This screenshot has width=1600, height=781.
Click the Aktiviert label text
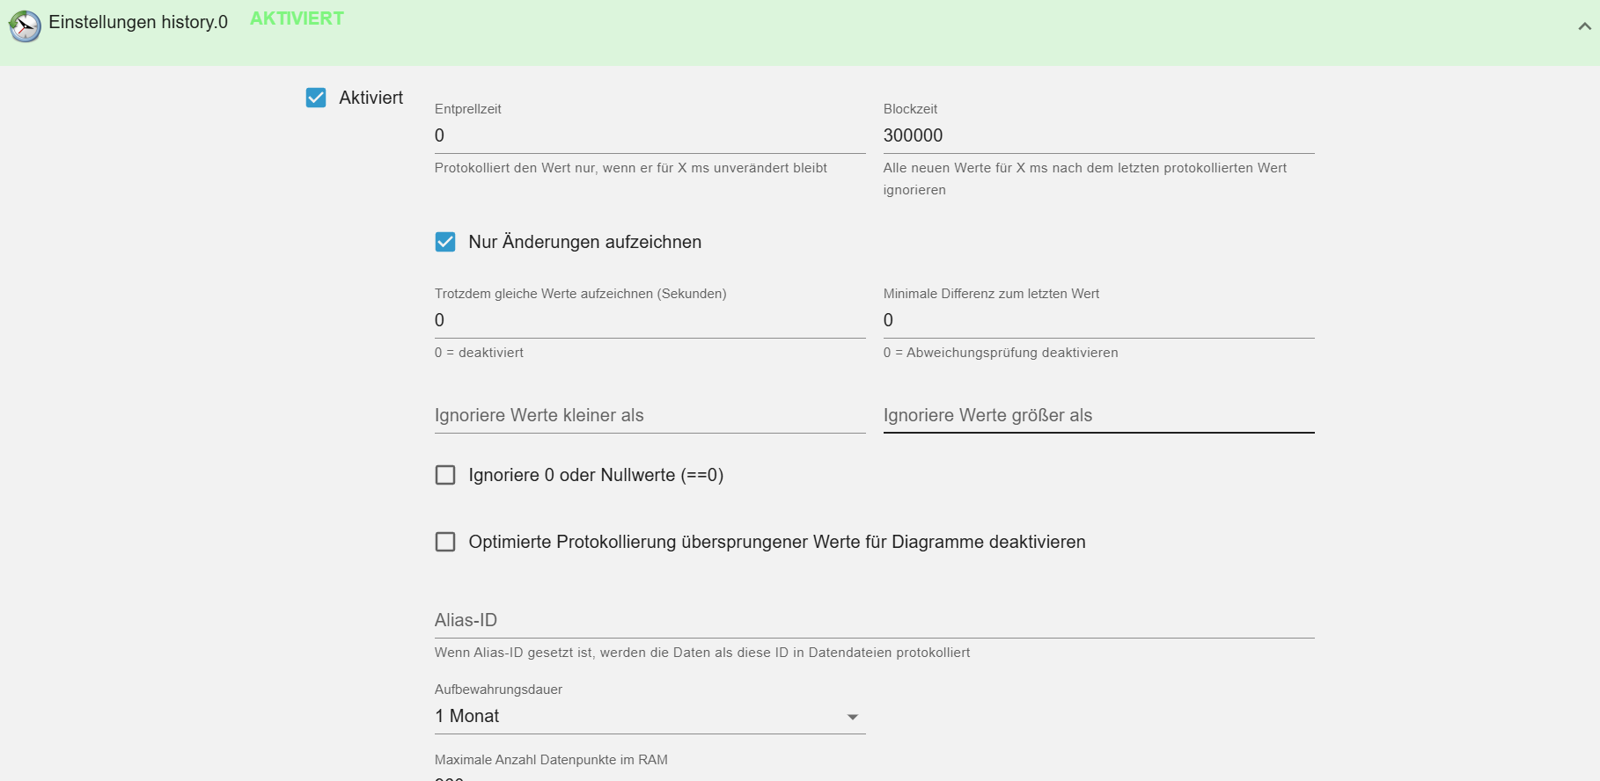[x=371, y=98]
